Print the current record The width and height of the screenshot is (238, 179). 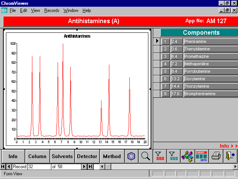pyautogui.click(x=216, y=156)
